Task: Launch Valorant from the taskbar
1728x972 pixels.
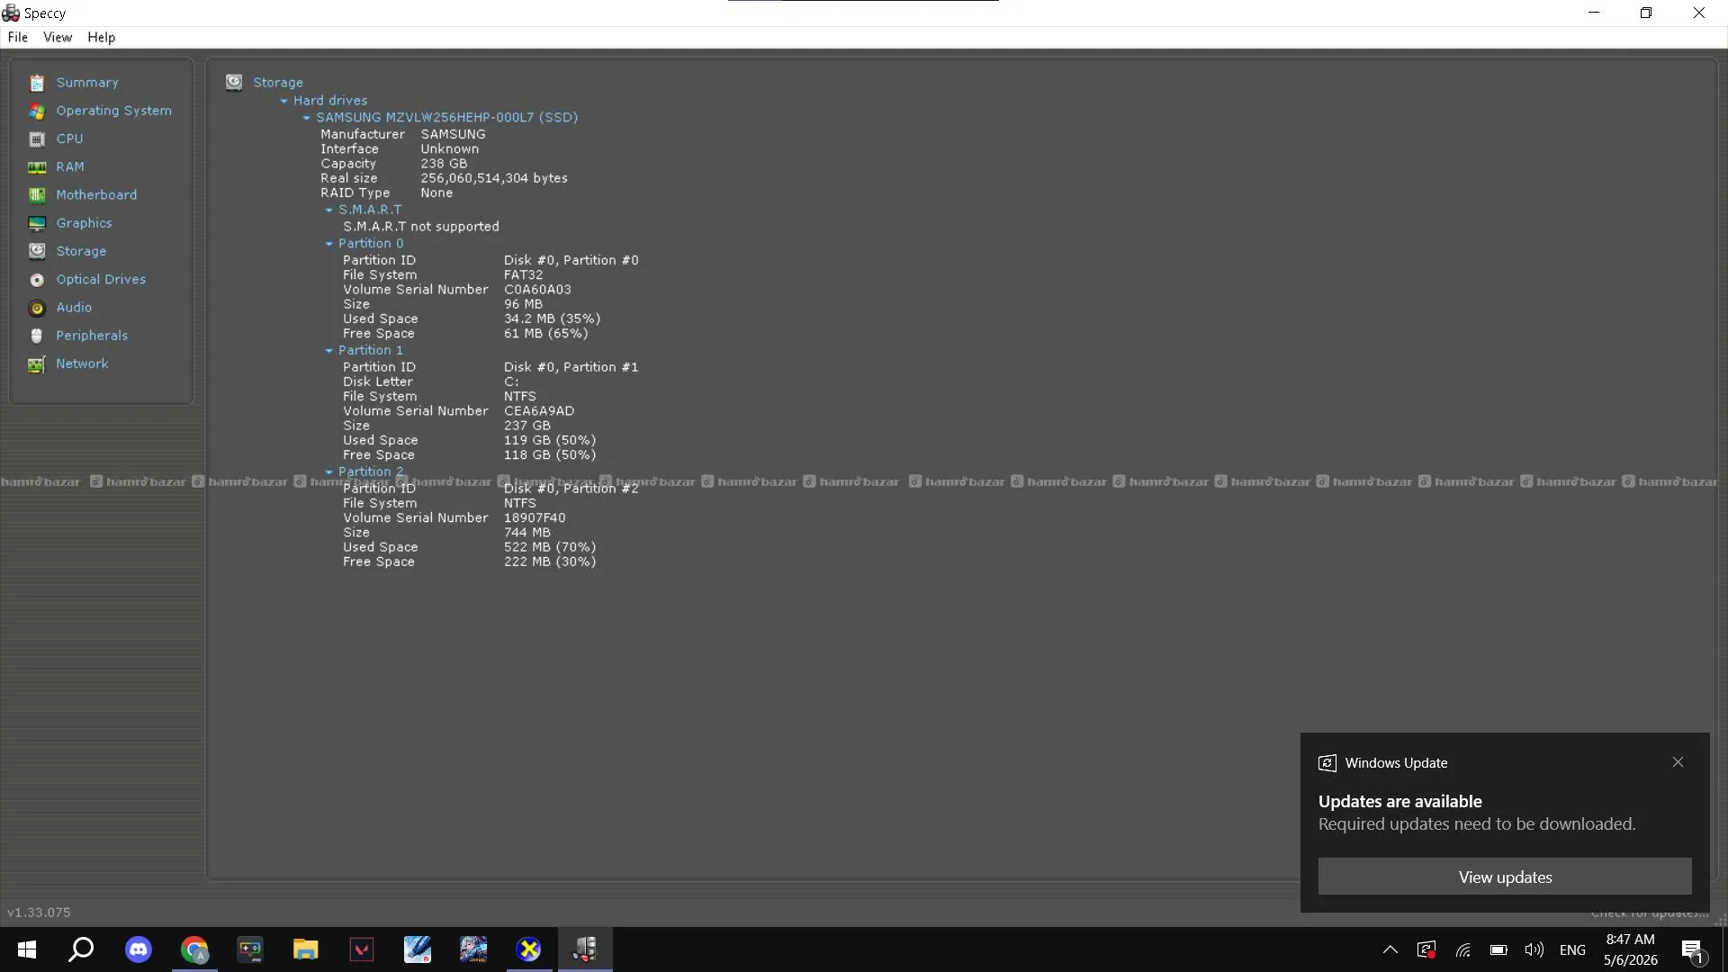Action: click(x=362, y=949)
